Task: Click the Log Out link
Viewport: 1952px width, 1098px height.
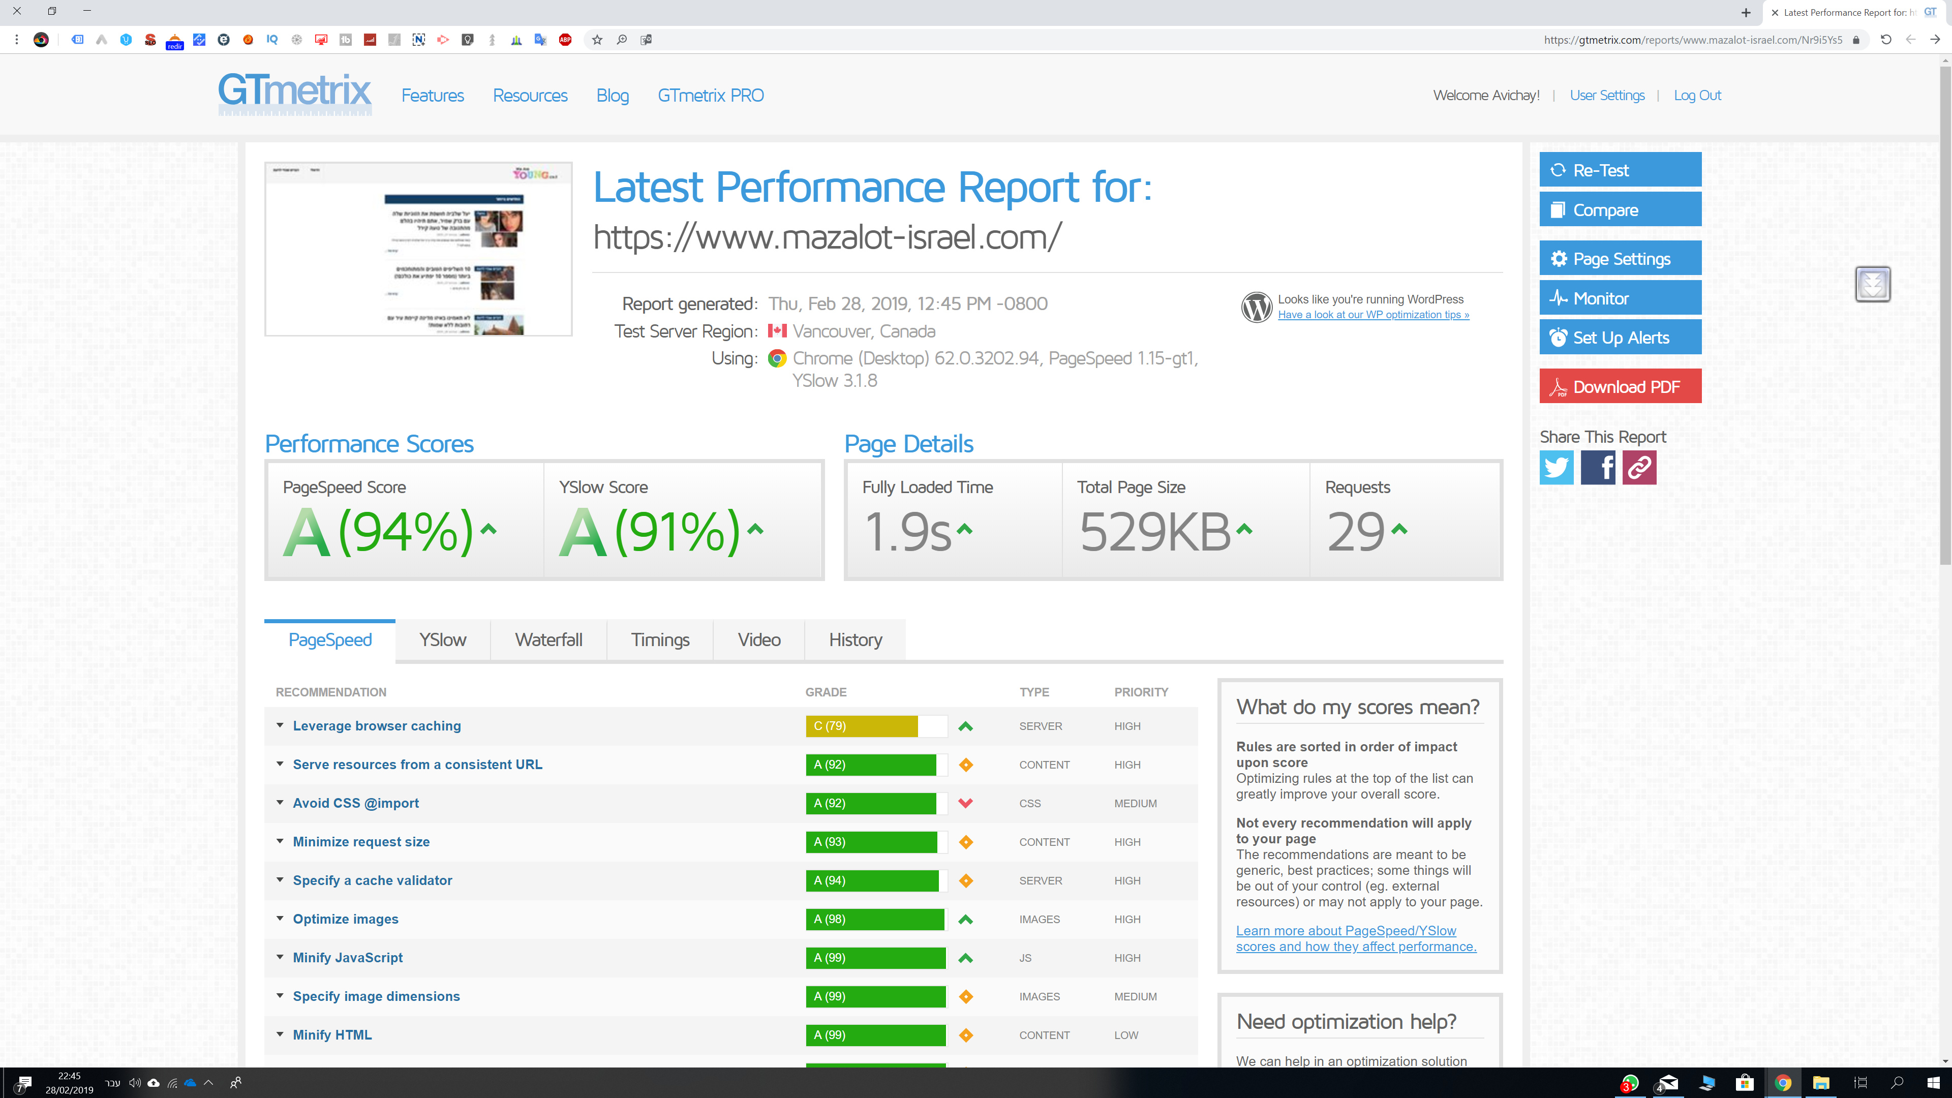Action: coord(1697,96)
